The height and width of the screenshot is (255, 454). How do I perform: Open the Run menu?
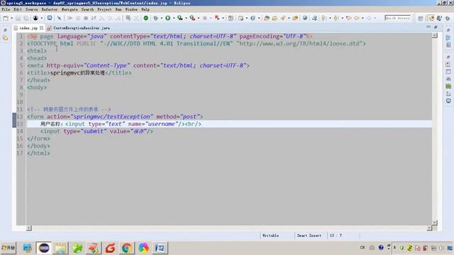click(x=118, y=9)
